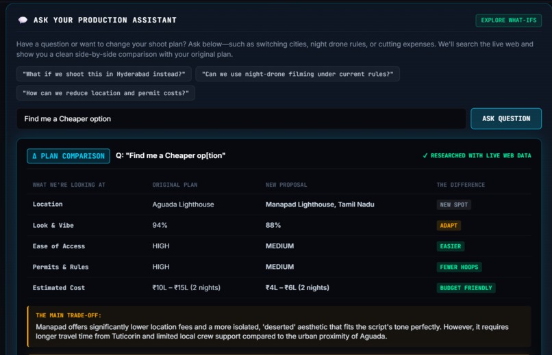Screen dimensions: 552x355
Task: Click the 'What We're Looking At' column header
Action: coord(69,185)
